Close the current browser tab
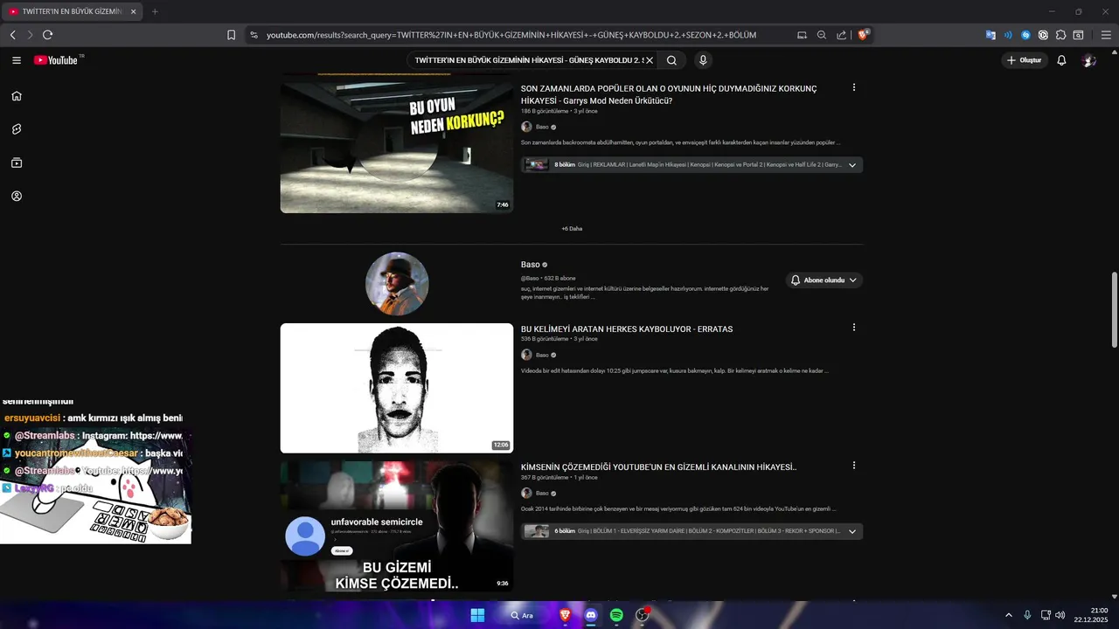Image resolution: width=1119 pixels, height=629 pixels. 134,11
